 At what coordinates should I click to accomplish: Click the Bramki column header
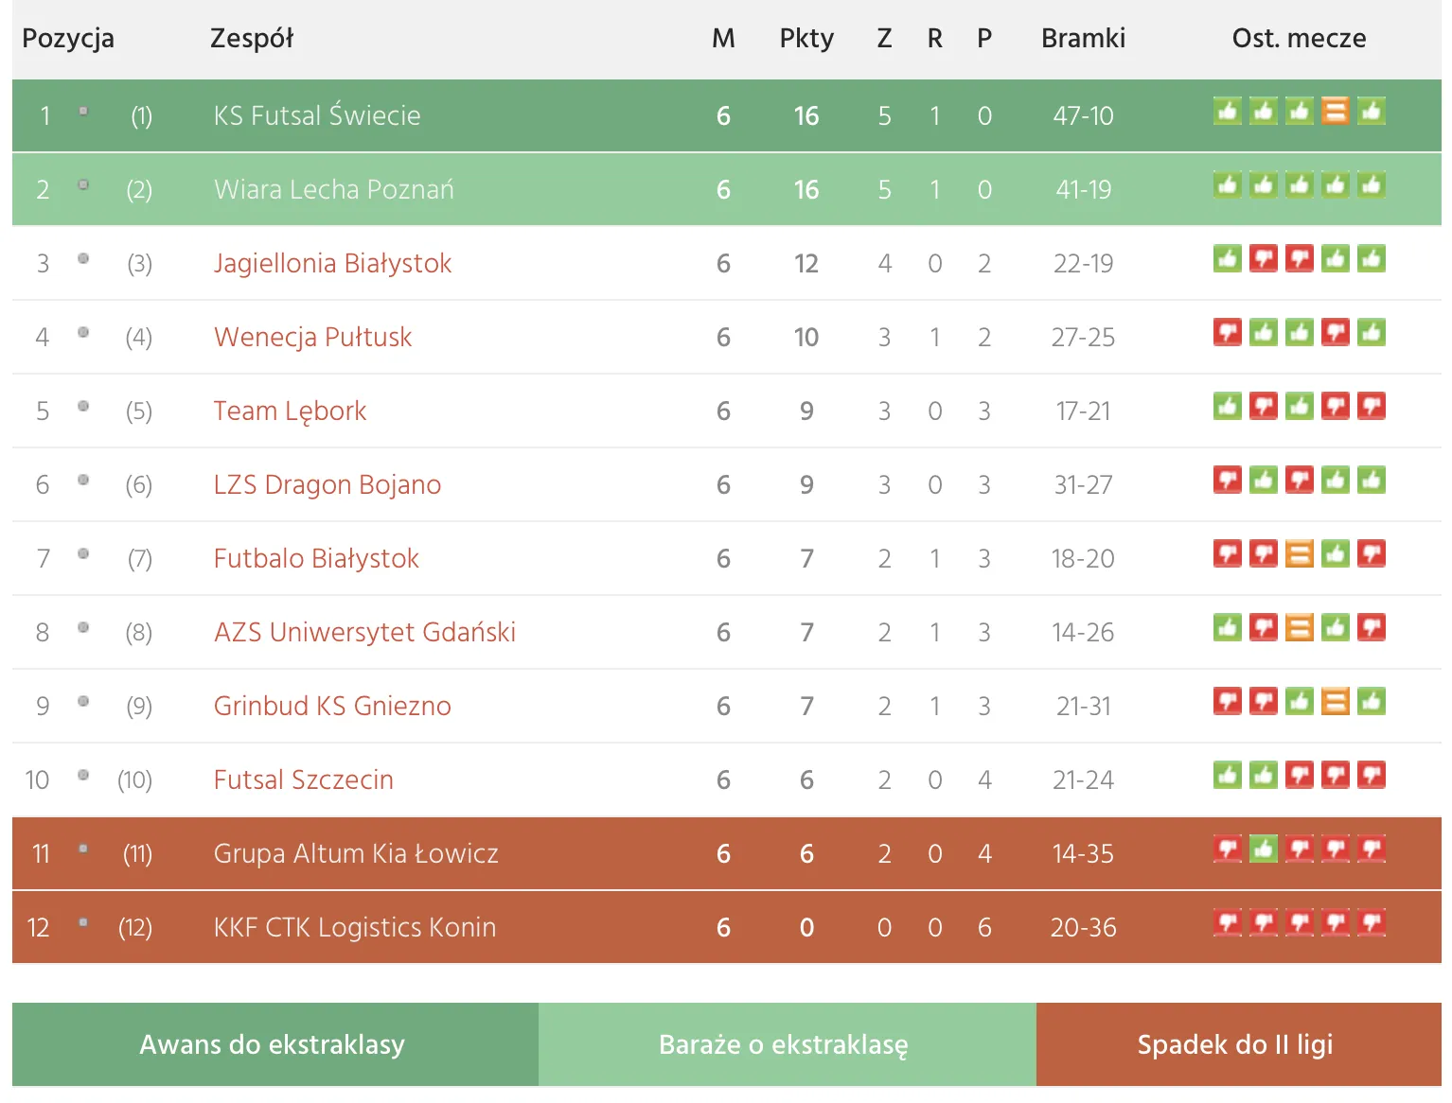1083,38
